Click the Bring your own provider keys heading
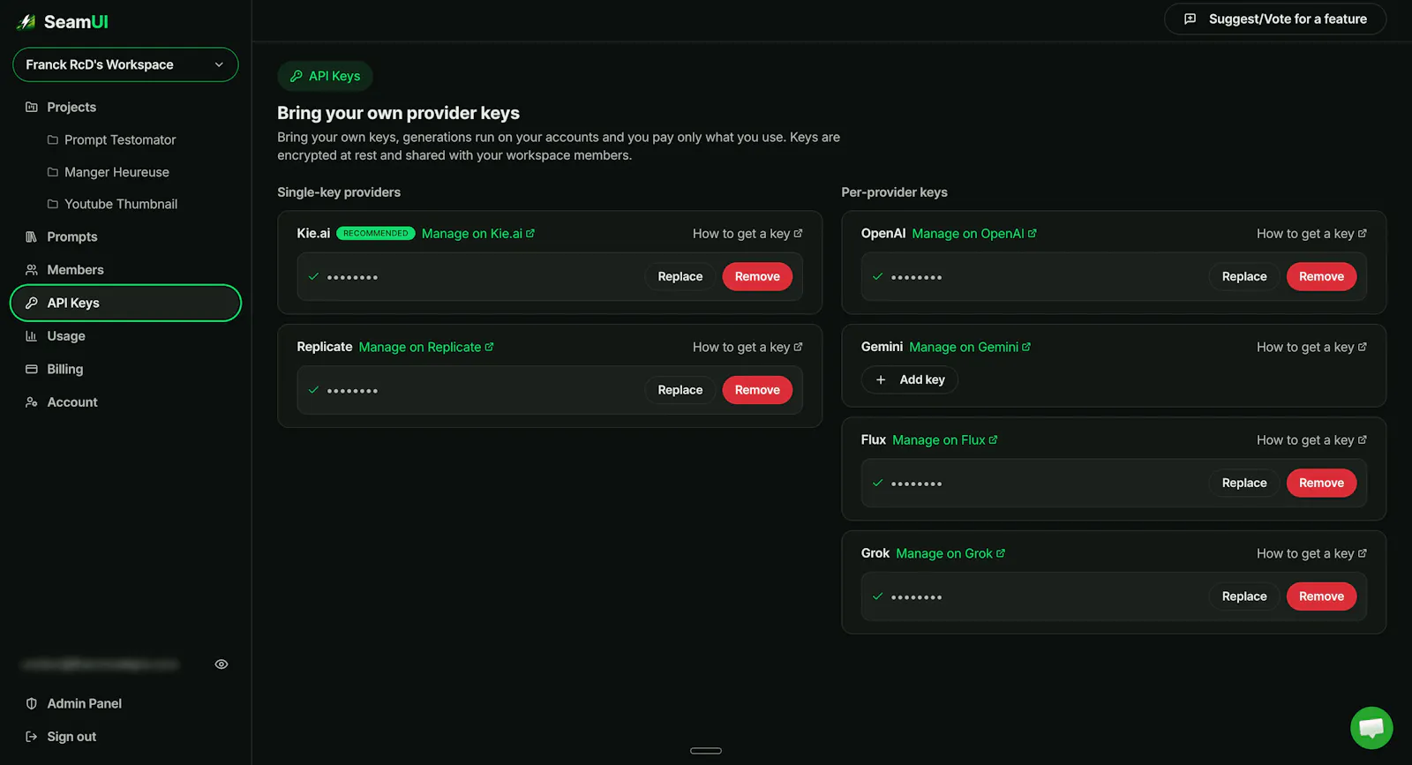 [x=398, y=113]
